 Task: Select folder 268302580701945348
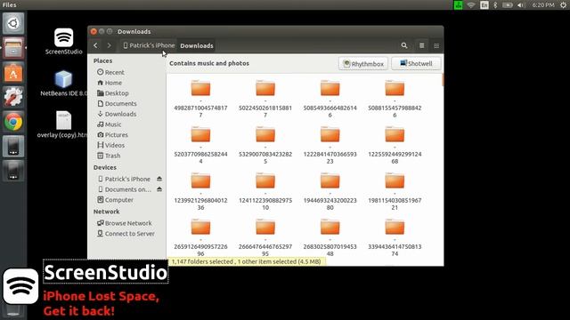330,237
